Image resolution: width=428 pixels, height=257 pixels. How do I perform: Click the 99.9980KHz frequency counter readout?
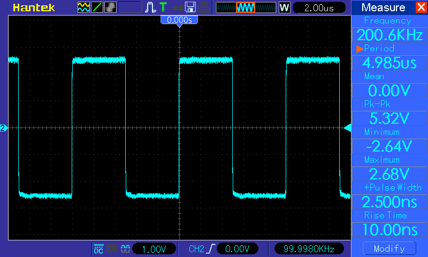309,249
